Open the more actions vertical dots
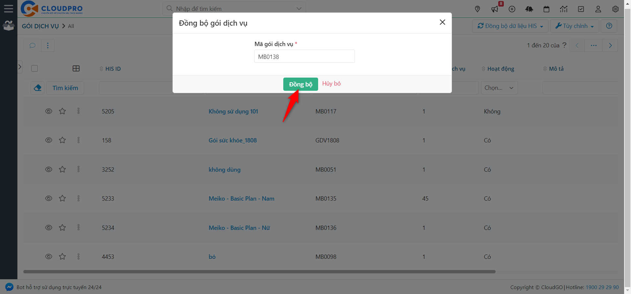The height and width of the screenshot is (294, 631). pyautogui.click(x=48, y=45)
